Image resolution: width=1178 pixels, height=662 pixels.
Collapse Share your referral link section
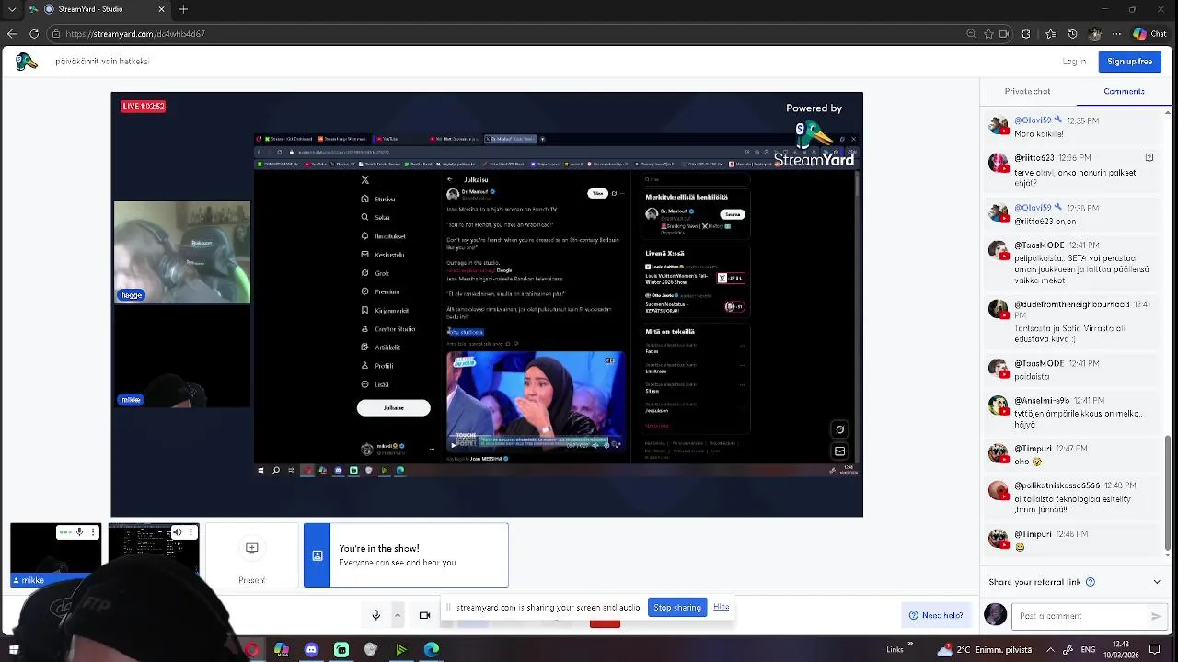(x=1157, y=582)
